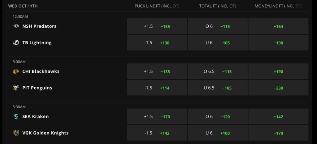Open the CHI Blackhawks team link

pyautogui.click(x=41, y=72)
